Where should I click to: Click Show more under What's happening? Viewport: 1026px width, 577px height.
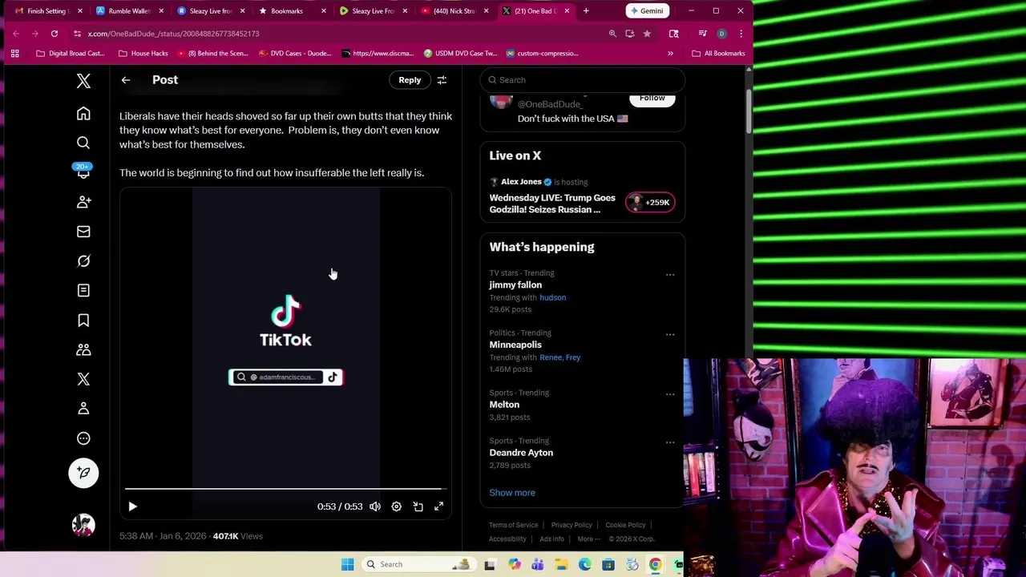coord(512,493)
